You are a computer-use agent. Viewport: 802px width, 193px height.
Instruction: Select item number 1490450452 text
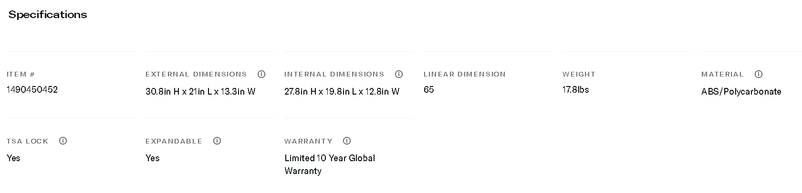click(32, 90)
